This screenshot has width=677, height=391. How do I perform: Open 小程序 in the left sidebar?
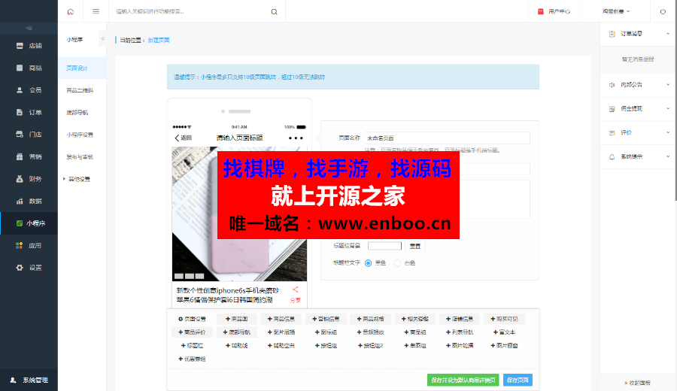pos(29,223)
